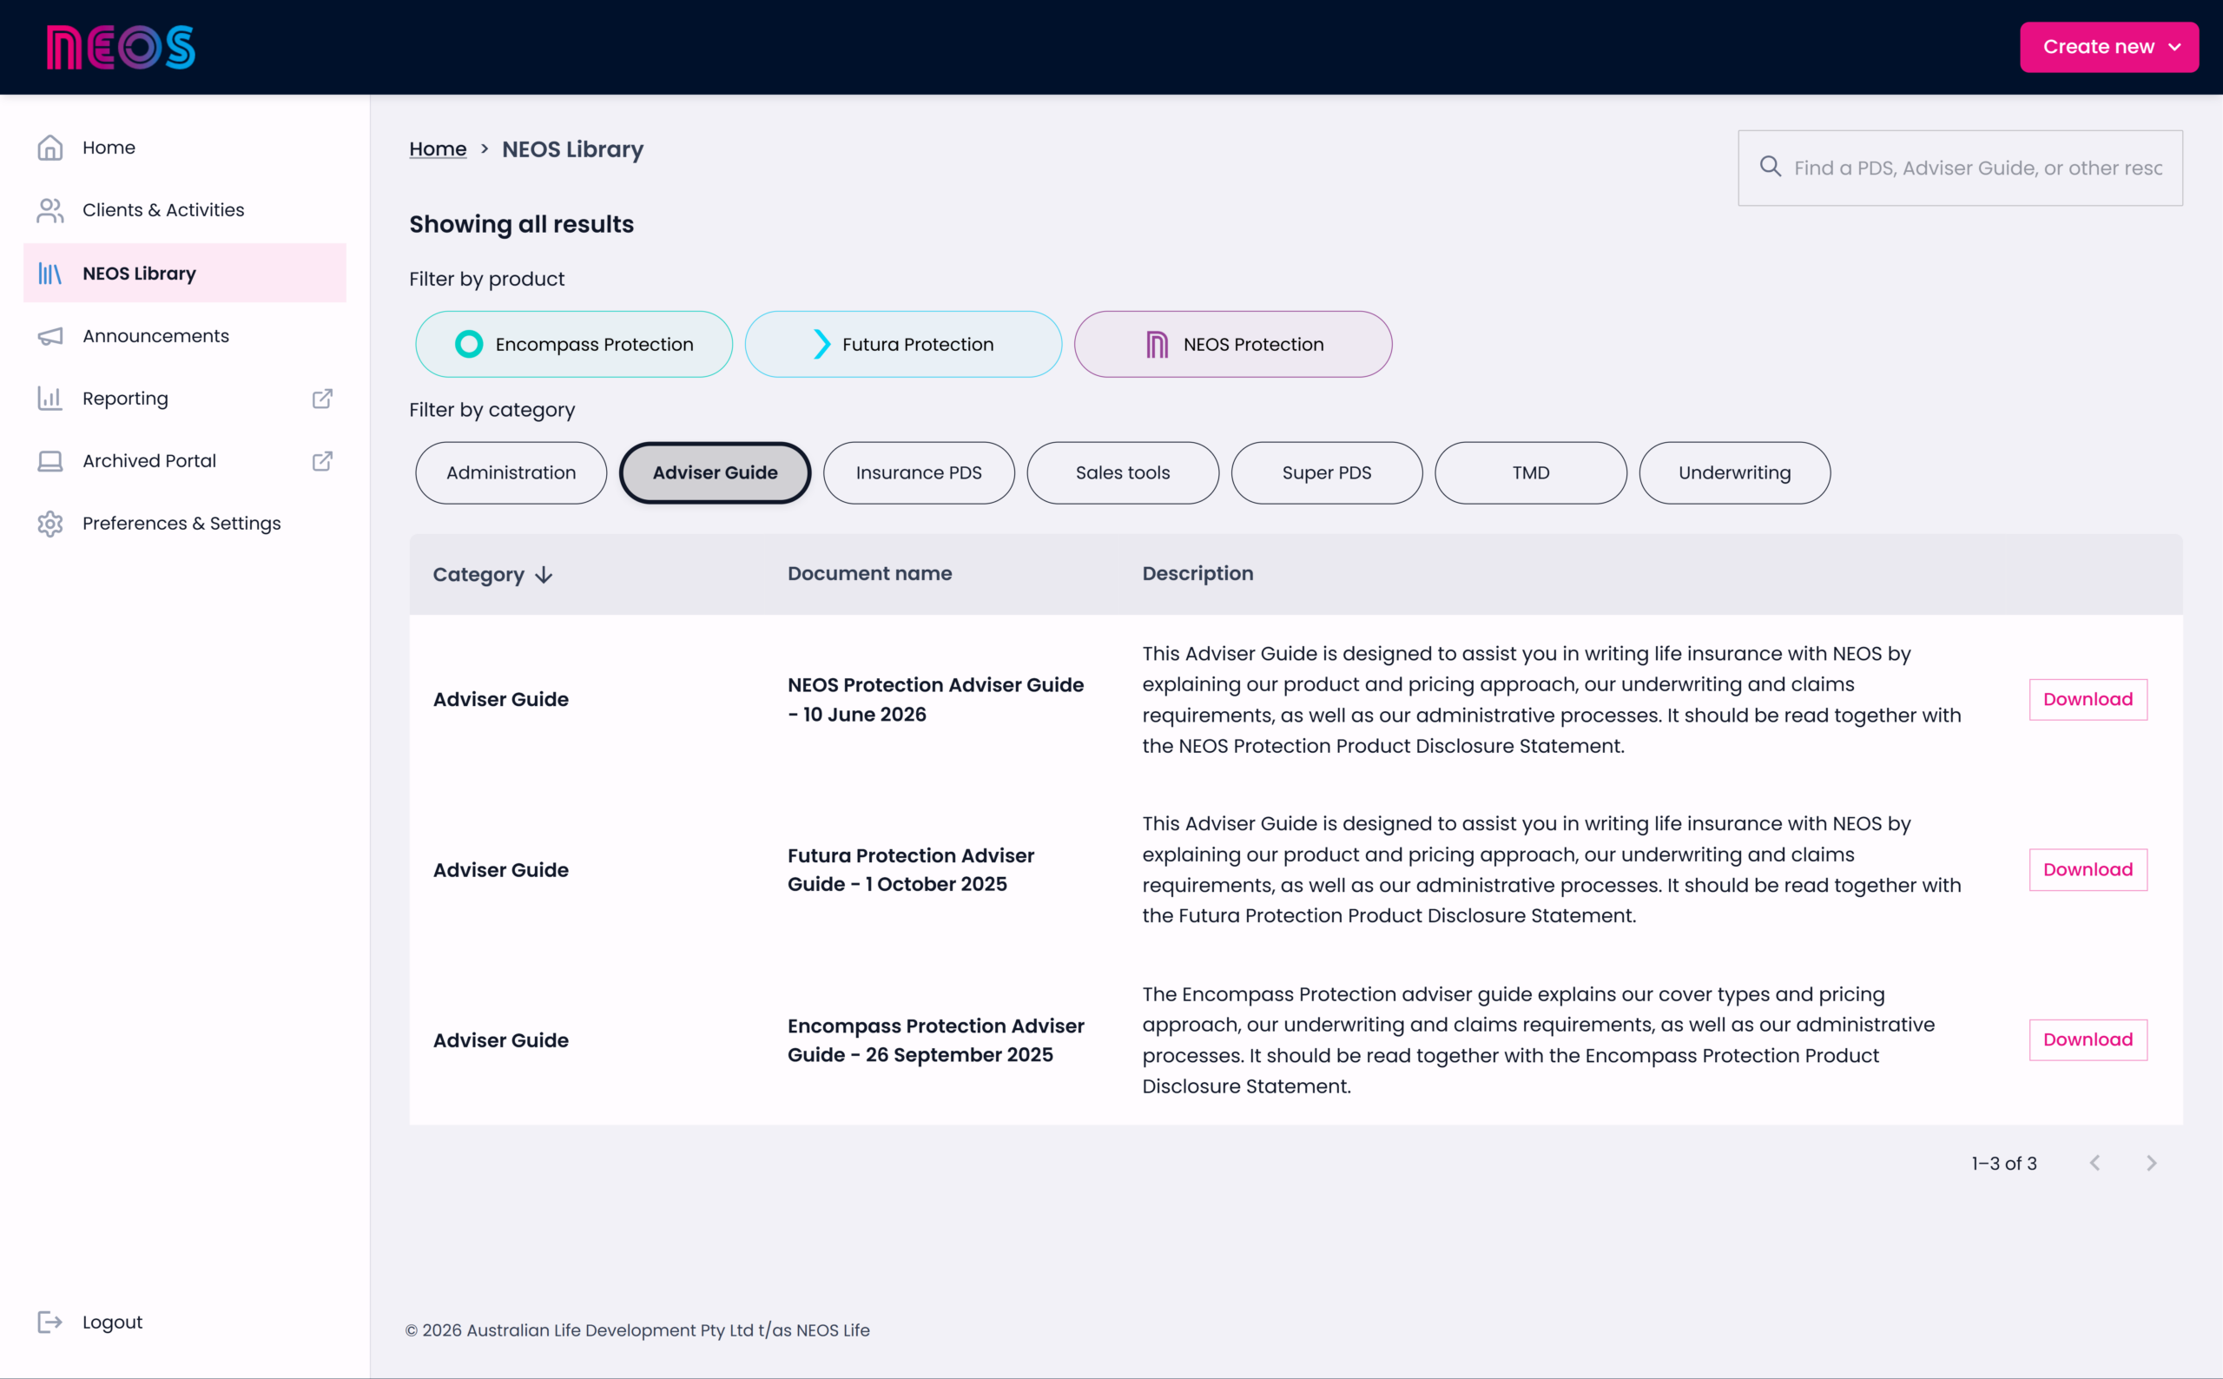Screen dimensions: 2223x1379
Task: Click the Announcements megaphone icon
Action: pyautogui.click(x=50, y=335)
